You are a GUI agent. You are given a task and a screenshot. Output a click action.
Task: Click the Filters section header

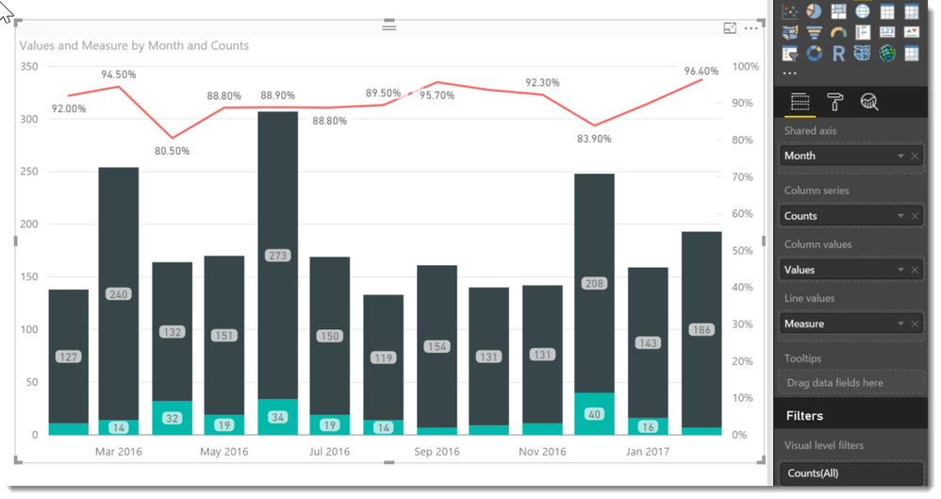850,416
